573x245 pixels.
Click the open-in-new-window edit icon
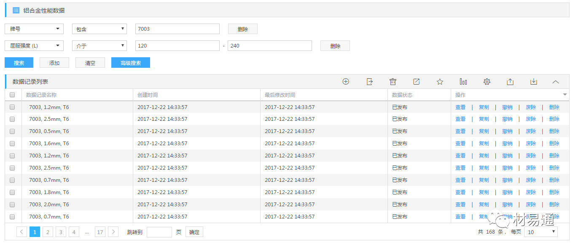click(x=416, y=82)
